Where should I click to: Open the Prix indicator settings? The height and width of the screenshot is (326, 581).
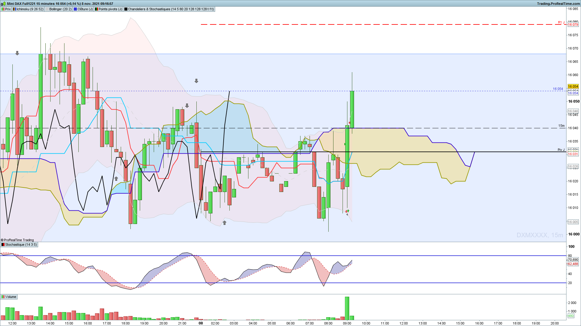[x=6, y=9]
